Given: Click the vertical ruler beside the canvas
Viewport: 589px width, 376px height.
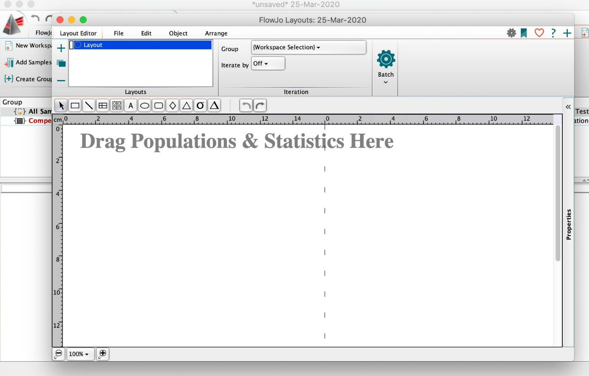Looking at the screenshot, I should point(57,235).
